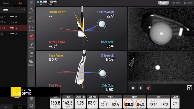The width and height of the screenshot is (194, 109).
Task: Open the Session sidebar icon
Action: [x=31, y=63]
